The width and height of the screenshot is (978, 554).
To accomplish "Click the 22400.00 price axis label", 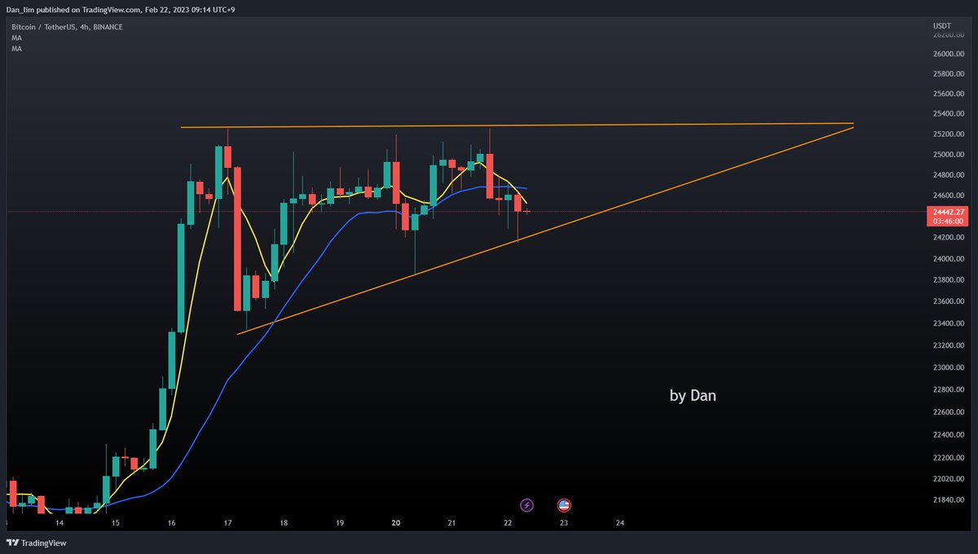I will coord(948,435).
